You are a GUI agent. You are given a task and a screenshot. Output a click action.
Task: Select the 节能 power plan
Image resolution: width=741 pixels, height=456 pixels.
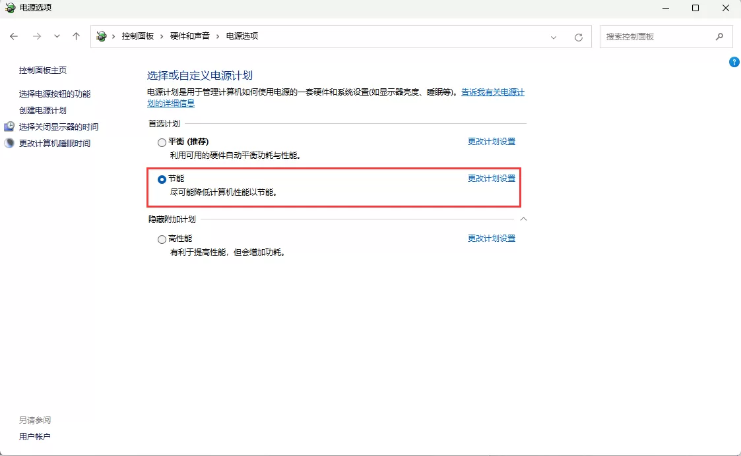(x=162, y=179)
